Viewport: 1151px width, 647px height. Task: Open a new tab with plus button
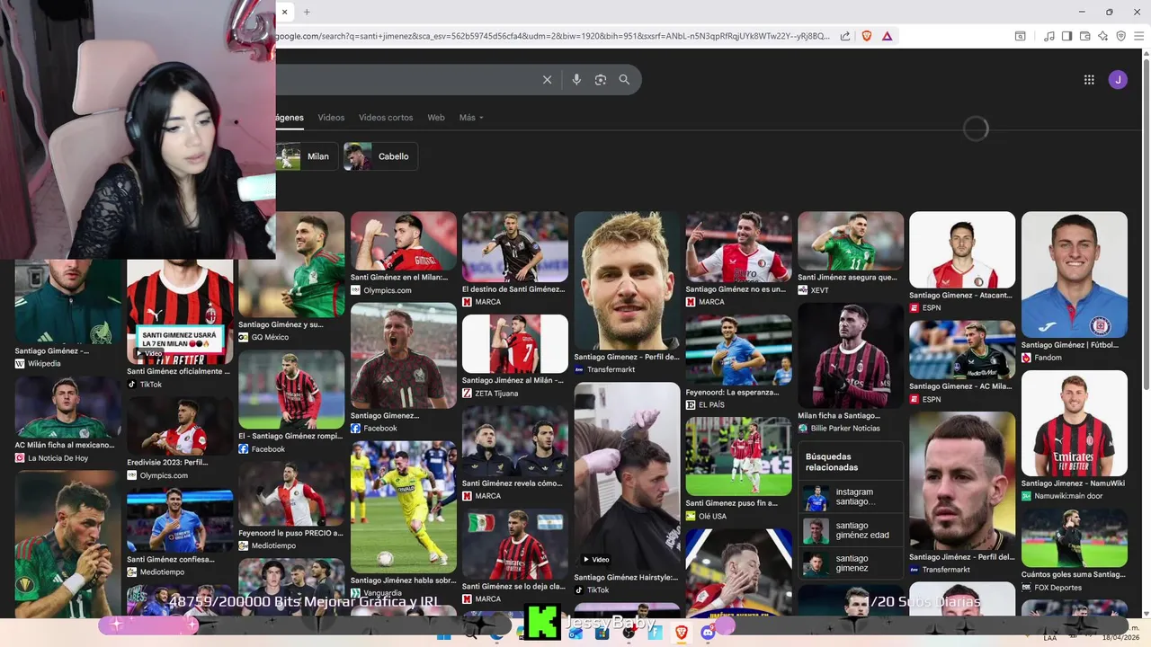307,12
